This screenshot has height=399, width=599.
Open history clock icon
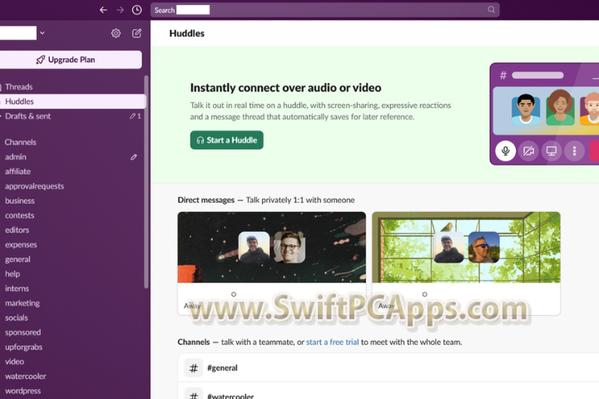[136, 10]
